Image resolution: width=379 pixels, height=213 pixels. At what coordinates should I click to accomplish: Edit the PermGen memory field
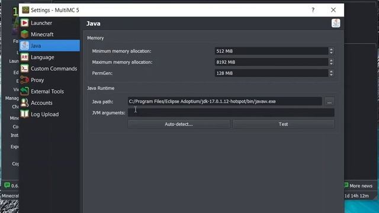(x=271, y=73)
